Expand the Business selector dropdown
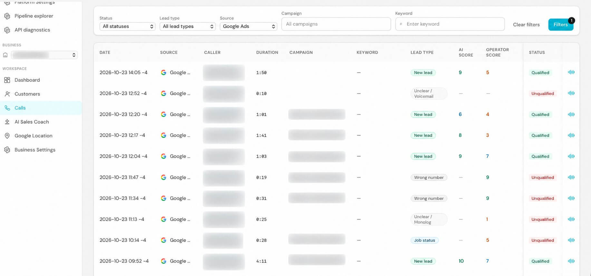 click(x=44, y=55)
